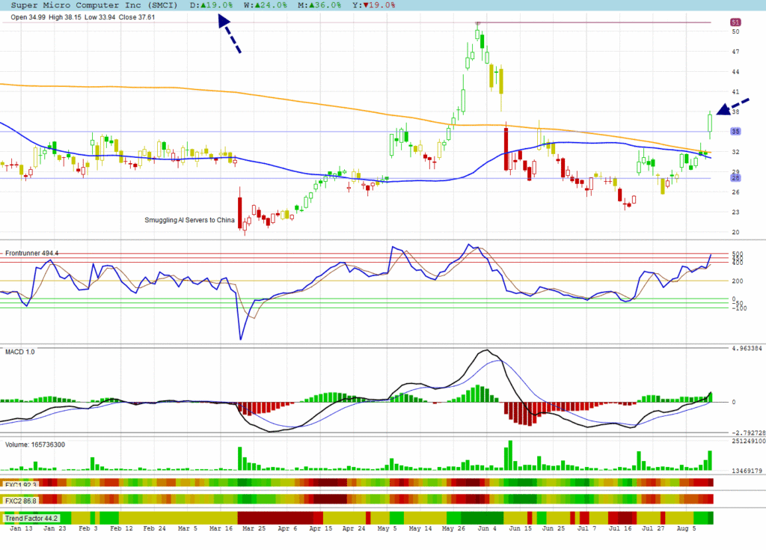Click the Feb 24 date label
The height and width of the screenshot is (550, 766).
click(x=154, y=528)
